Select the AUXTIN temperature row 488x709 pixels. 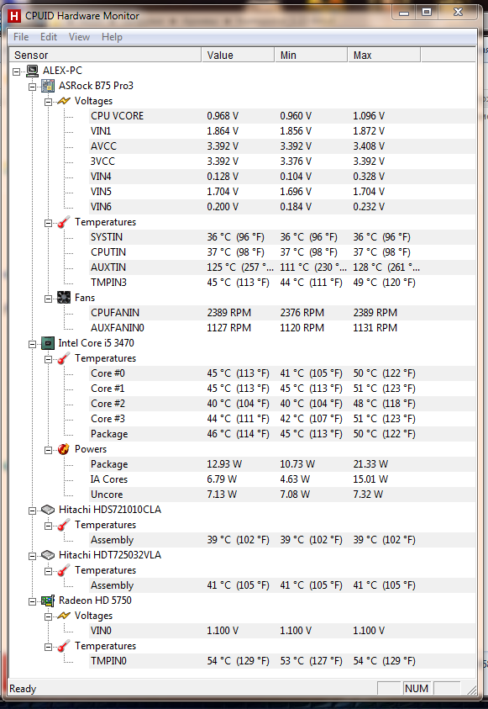282,267
